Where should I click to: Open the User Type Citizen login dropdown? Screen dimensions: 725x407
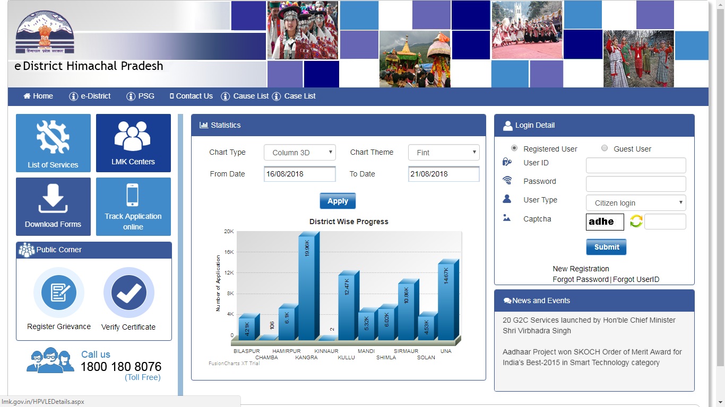click(635, 202)
